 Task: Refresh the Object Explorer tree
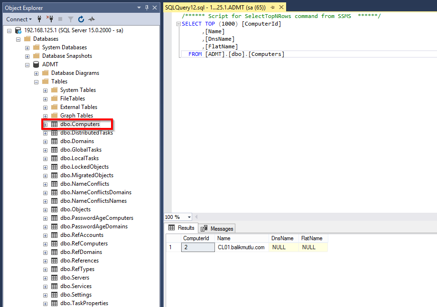81,19
